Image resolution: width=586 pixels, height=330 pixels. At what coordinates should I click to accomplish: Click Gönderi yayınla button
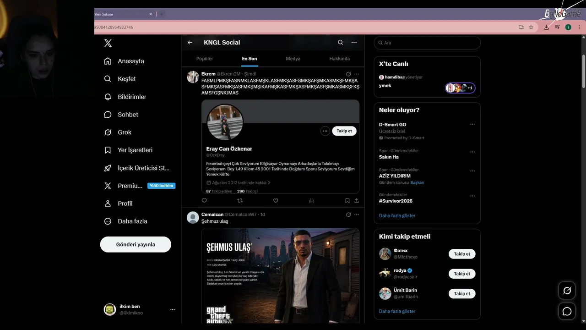tap(136, 244)
